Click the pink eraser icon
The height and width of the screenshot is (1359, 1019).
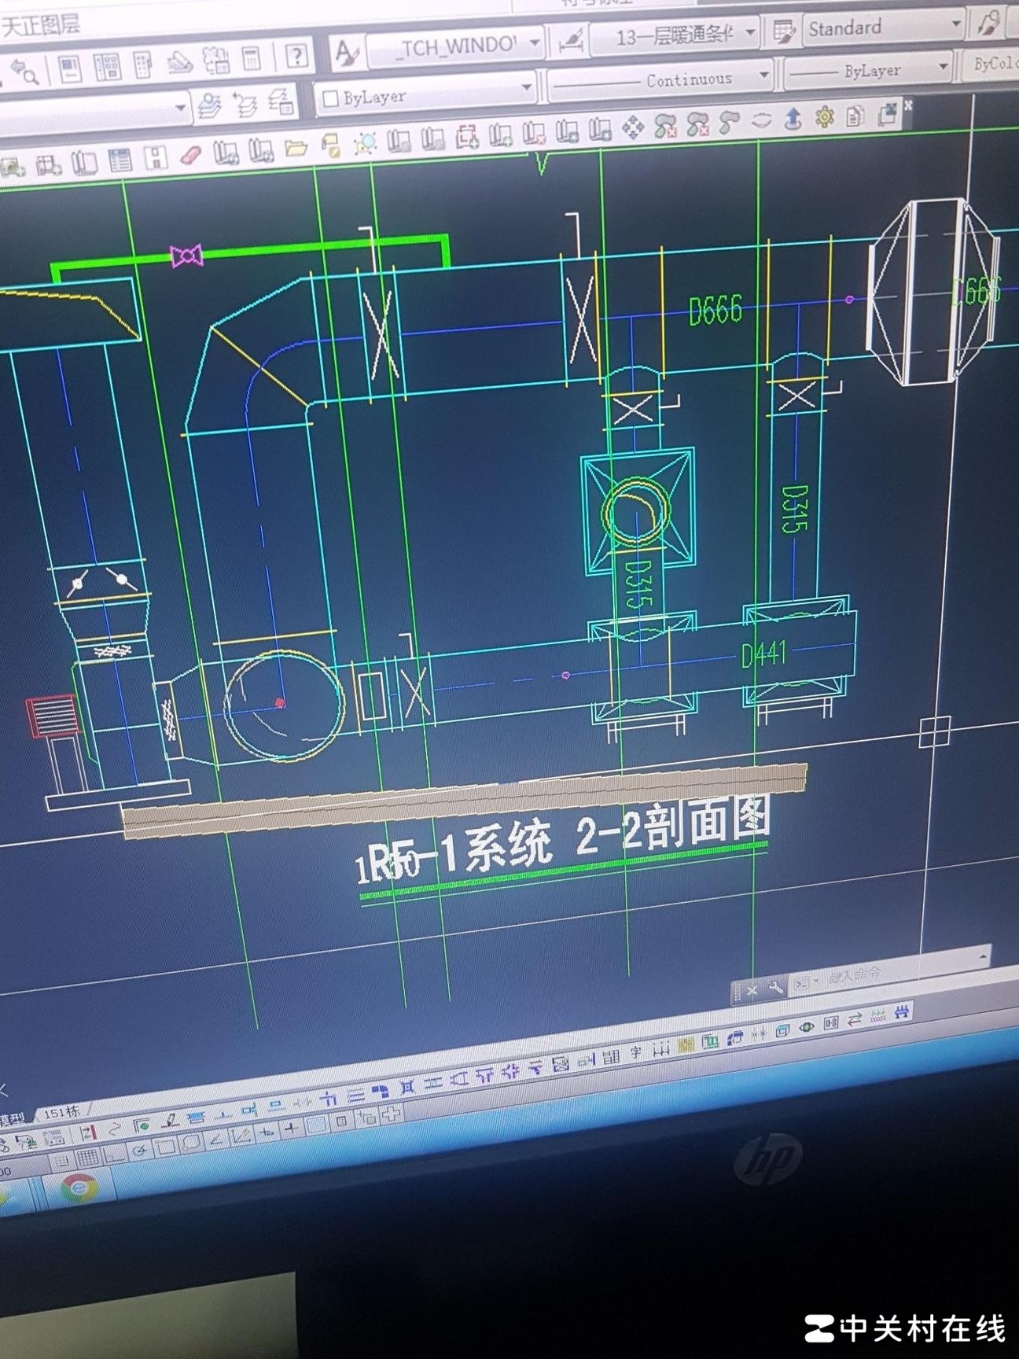pyautogui.click(x=190, y=155)
